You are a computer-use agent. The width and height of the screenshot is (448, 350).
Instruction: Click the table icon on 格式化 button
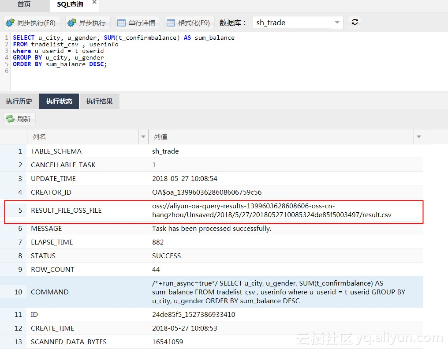point(171,23)
